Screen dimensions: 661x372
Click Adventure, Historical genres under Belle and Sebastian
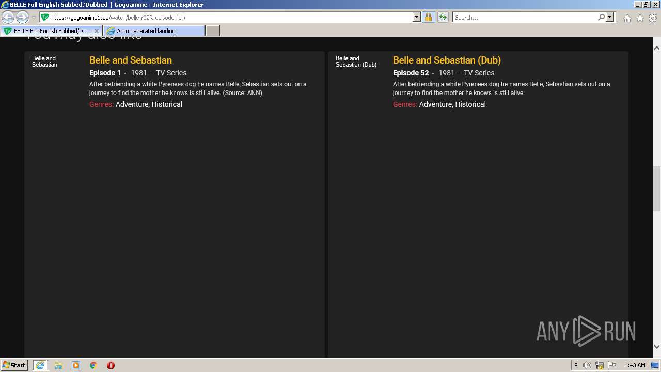point(149,104)
